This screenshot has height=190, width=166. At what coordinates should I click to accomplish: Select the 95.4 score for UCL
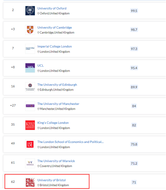tap(134, 68)
